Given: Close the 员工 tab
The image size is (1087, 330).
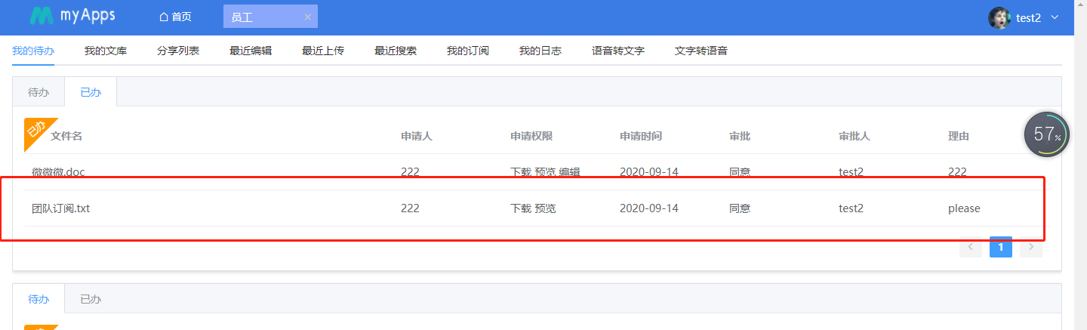Looking at the screenshot, I should point(307,17).
